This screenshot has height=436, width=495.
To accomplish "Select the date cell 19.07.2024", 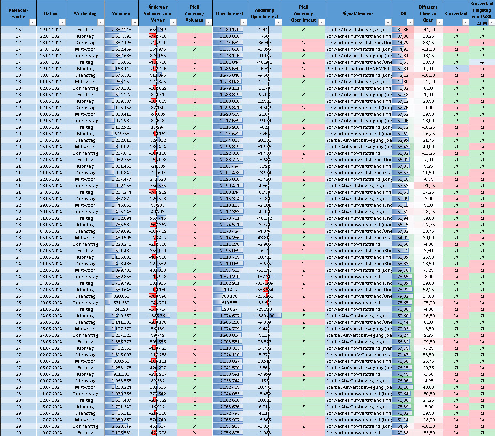I will pos(51,433).
